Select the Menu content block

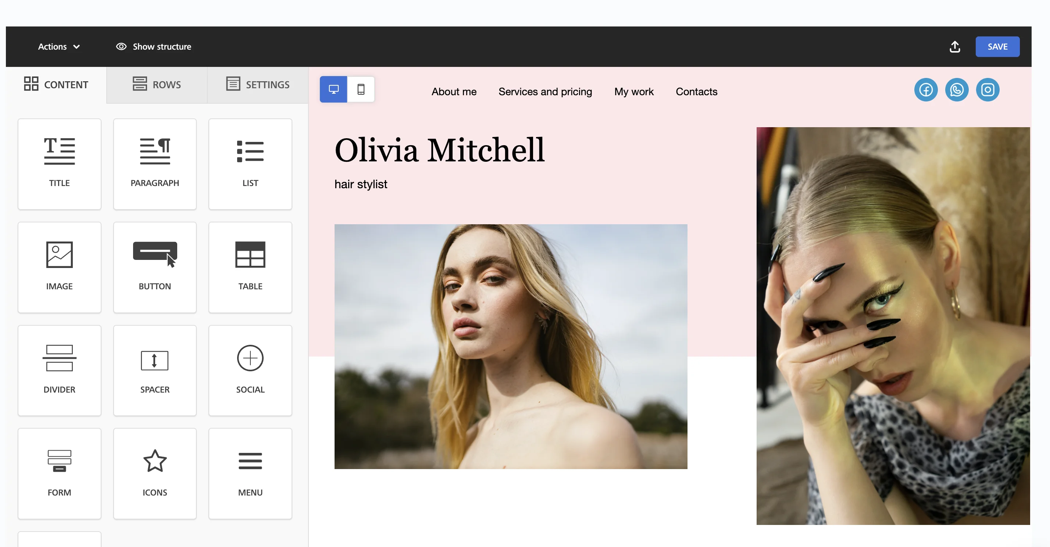coord(250,473)
